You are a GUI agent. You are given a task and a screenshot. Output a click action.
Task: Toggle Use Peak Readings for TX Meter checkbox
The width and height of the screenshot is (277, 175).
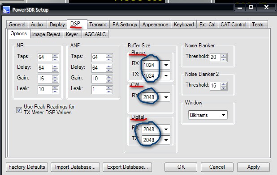click(19, 110)
